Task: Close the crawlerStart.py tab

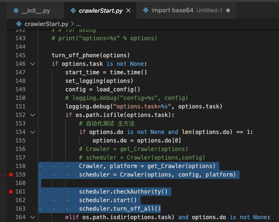Action: click(x=128, y=11)
